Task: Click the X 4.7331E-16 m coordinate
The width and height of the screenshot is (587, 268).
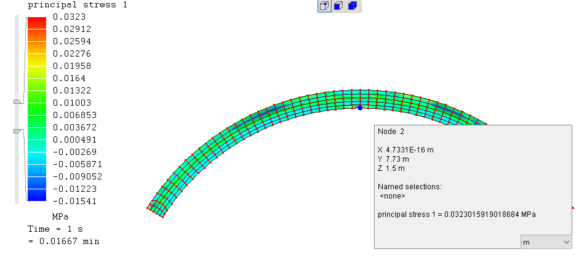Action: point(406,150)
